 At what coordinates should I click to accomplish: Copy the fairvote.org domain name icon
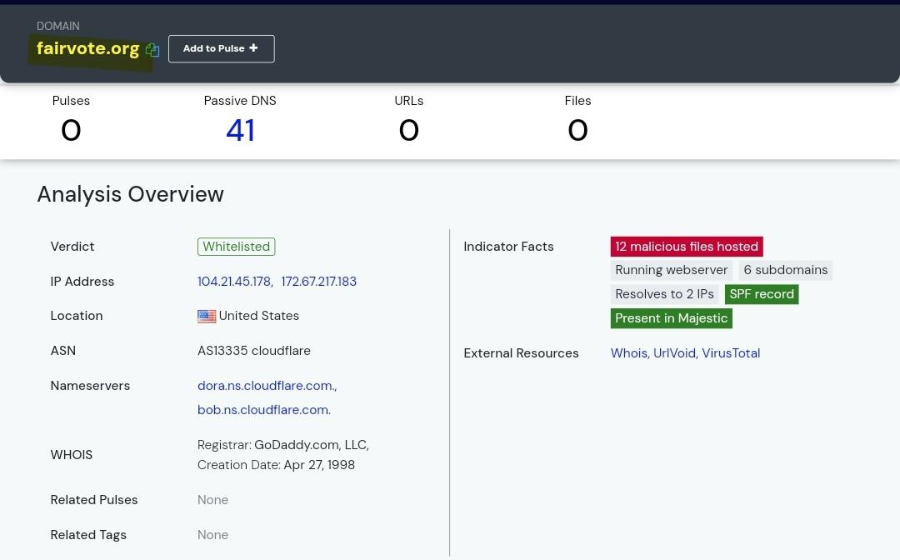152,50
